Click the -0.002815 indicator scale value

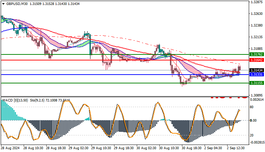pyautogui.click(x=257, y=142)
